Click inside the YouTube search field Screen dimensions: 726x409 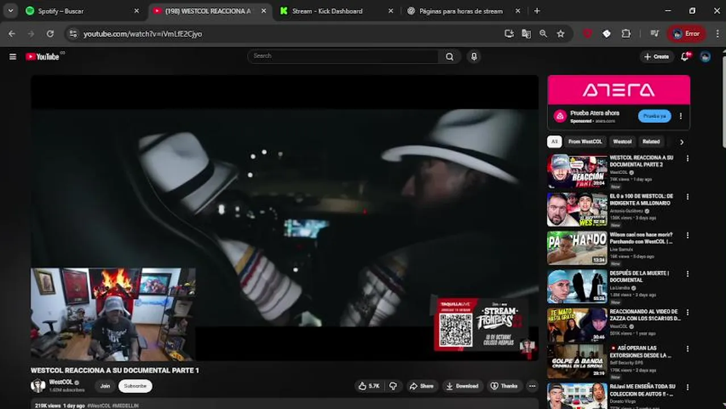[x=343, y=56]
